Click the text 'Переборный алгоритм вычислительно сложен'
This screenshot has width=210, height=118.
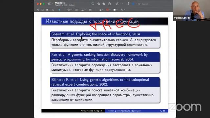click(x=90, y=40)
